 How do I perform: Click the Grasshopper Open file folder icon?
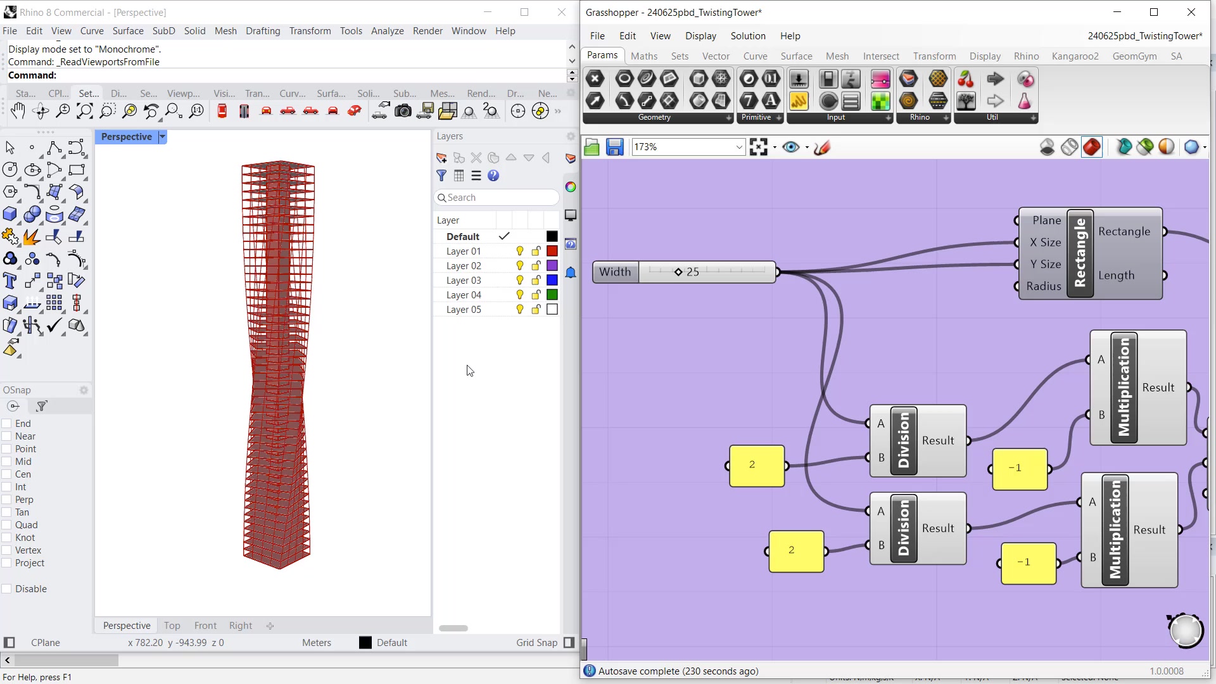point(592,147)
